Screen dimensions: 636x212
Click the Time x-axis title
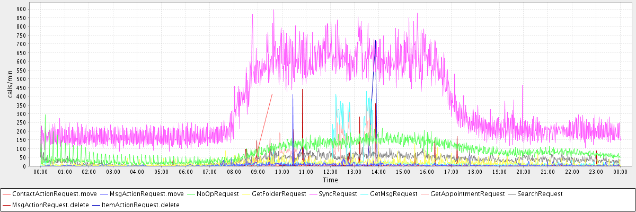point(330,180)
